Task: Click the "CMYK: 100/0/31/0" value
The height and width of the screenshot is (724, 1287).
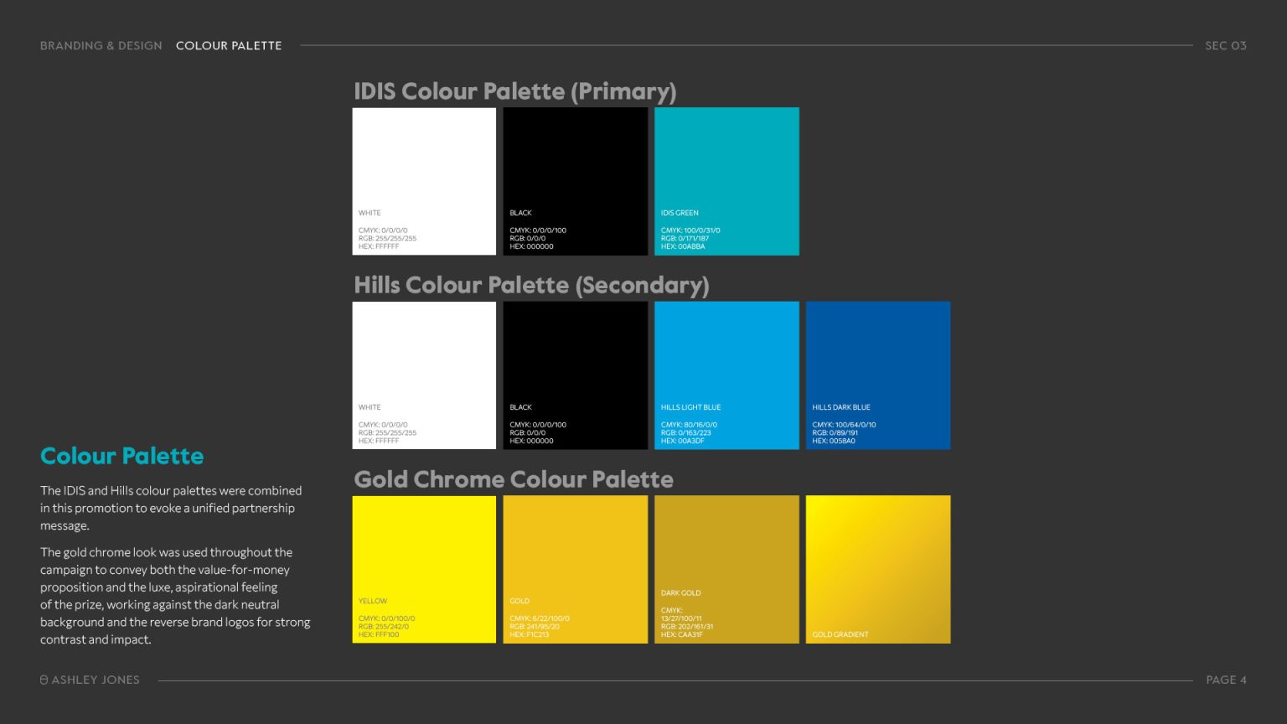Action: pyautogui.click(x=690, y=230)
